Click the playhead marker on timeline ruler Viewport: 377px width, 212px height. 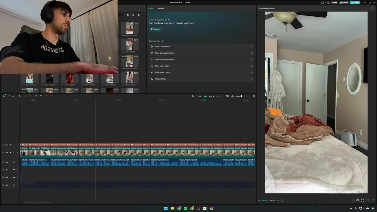(x=95, y=100)
